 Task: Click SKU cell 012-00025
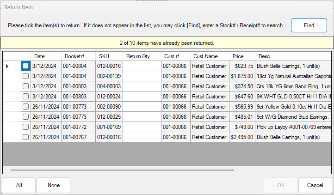click(x=109, y=117)
